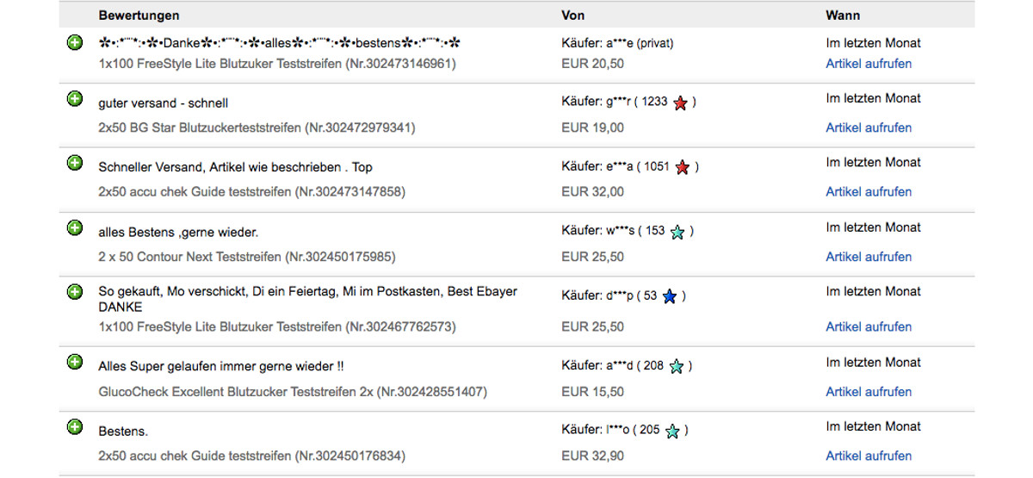Click the red star next to buyer e***a
This screenshot has width=1033, height=478.
(x=683, y=167)
